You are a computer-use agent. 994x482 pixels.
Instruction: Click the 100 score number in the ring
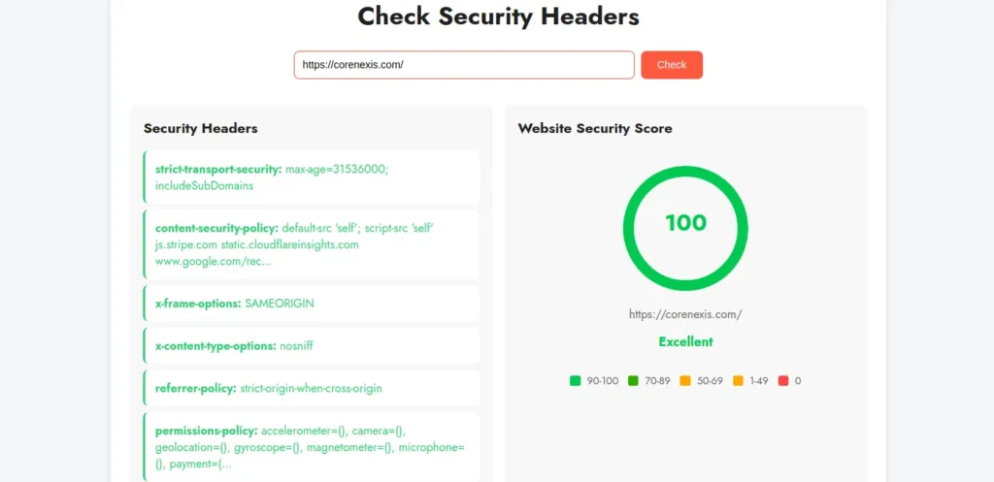[x=685, y=223]
